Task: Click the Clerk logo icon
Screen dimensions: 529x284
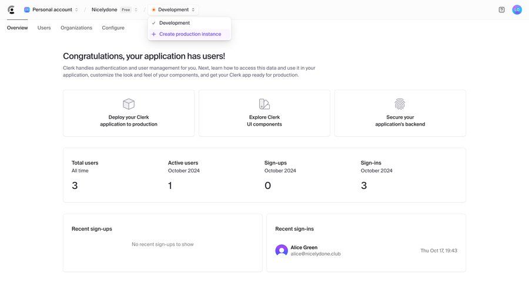Action: tap(12, 10)
